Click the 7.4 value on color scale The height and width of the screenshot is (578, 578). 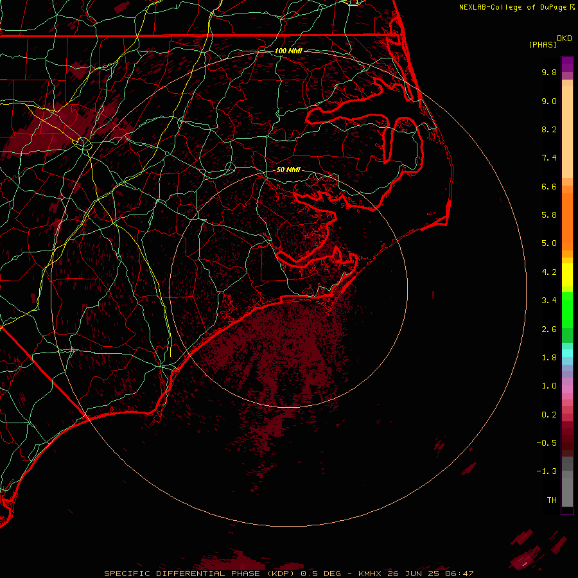click(549, 158)
